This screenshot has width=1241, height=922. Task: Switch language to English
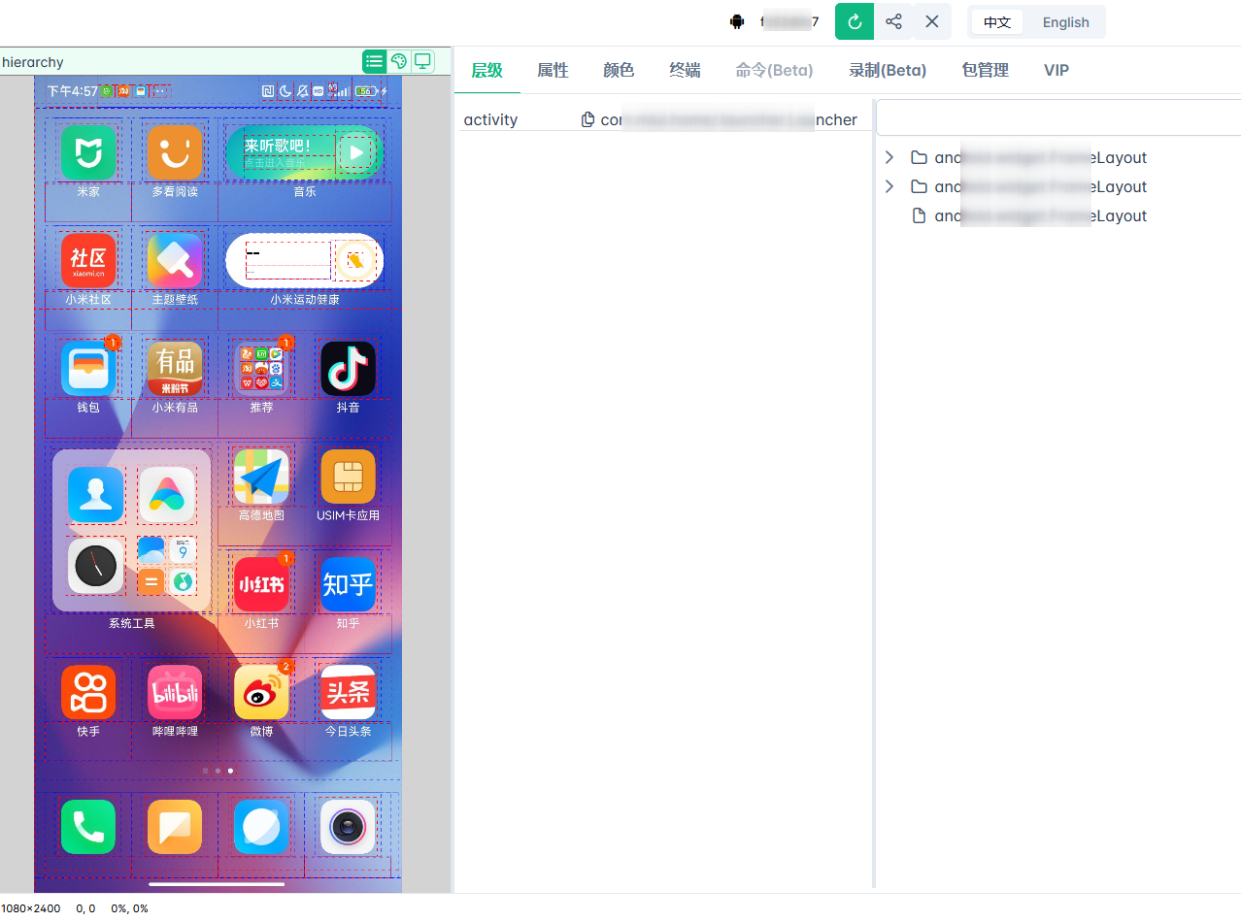point(1065,22)
